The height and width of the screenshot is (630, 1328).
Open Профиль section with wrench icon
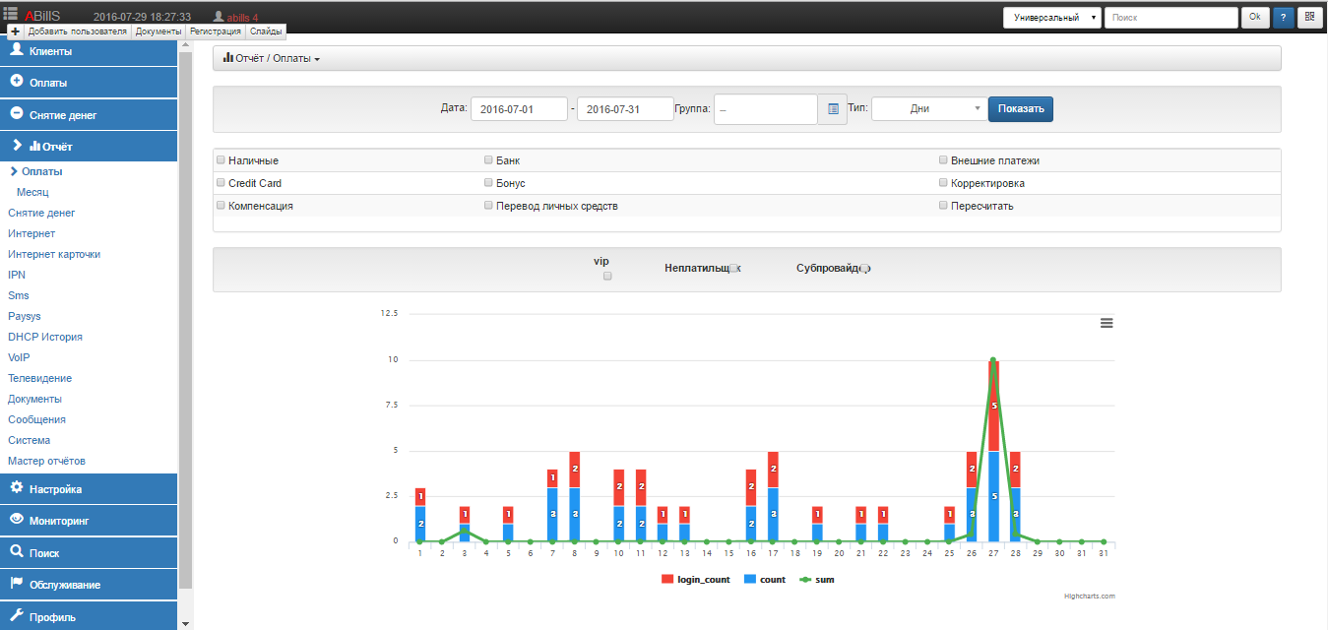point(89,617)
